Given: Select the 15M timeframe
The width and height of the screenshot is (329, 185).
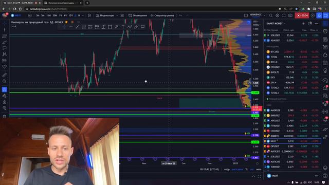Looking at the screenshot, I should (48, 15).
